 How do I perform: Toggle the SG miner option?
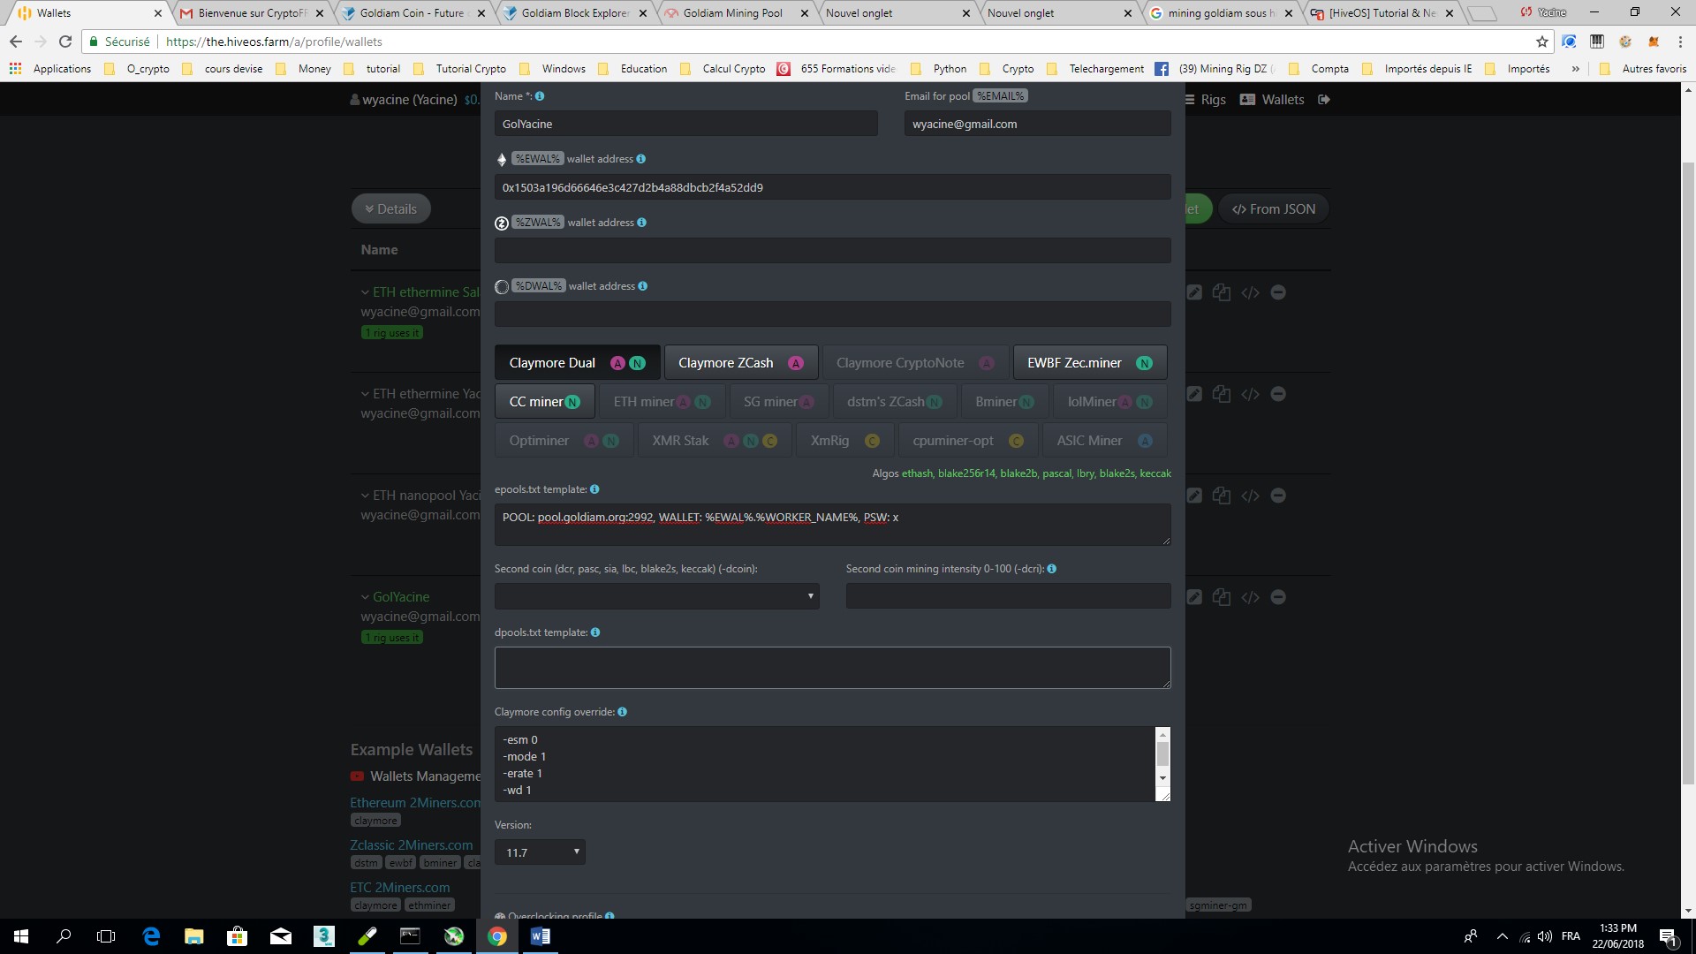779,402
